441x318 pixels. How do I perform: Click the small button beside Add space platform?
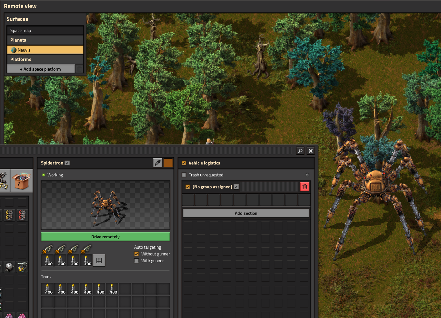point(79,69)
